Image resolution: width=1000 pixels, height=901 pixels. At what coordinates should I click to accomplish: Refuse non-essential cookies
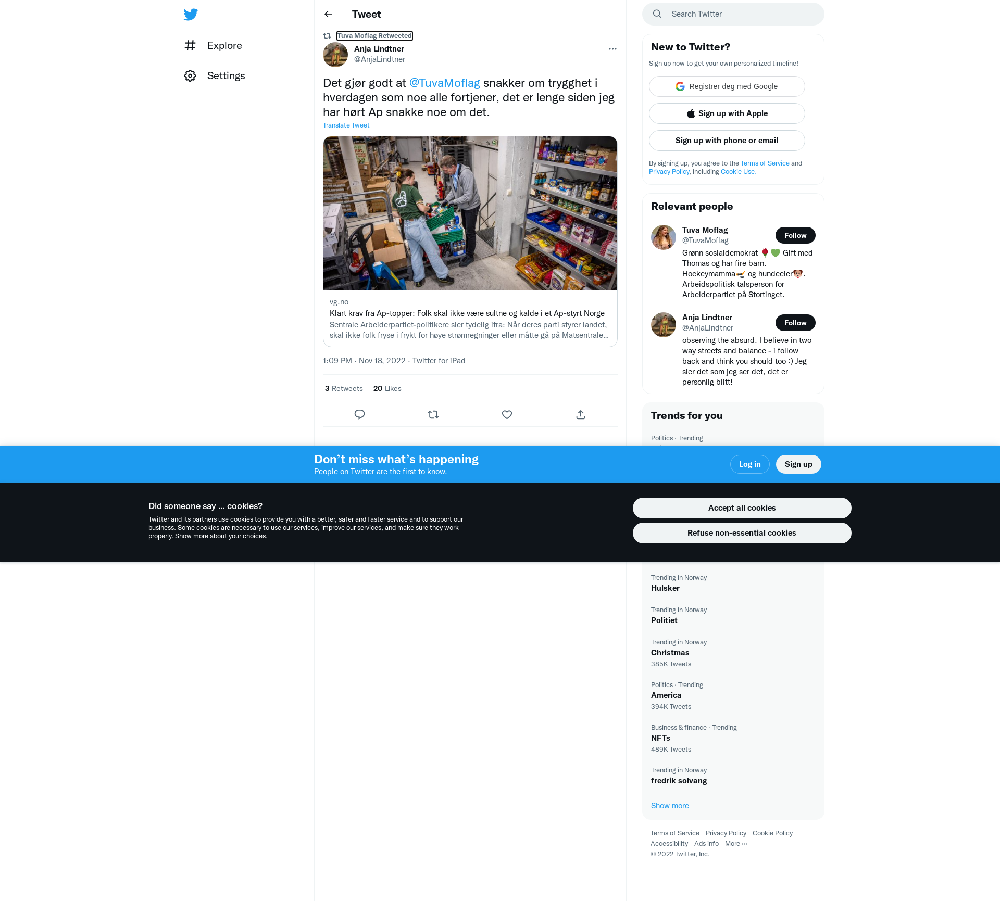(742, 533)
